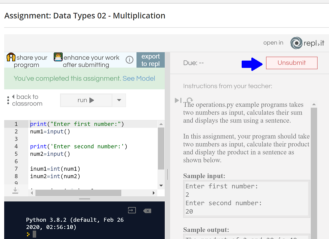Screen dimensions: 329x239
Task: Click the three-dot menu beside back to classroom
Action: pos(8,100)
